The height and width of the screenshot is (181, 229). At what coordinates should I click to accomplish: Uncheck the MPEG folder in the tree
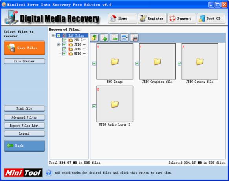64,53
